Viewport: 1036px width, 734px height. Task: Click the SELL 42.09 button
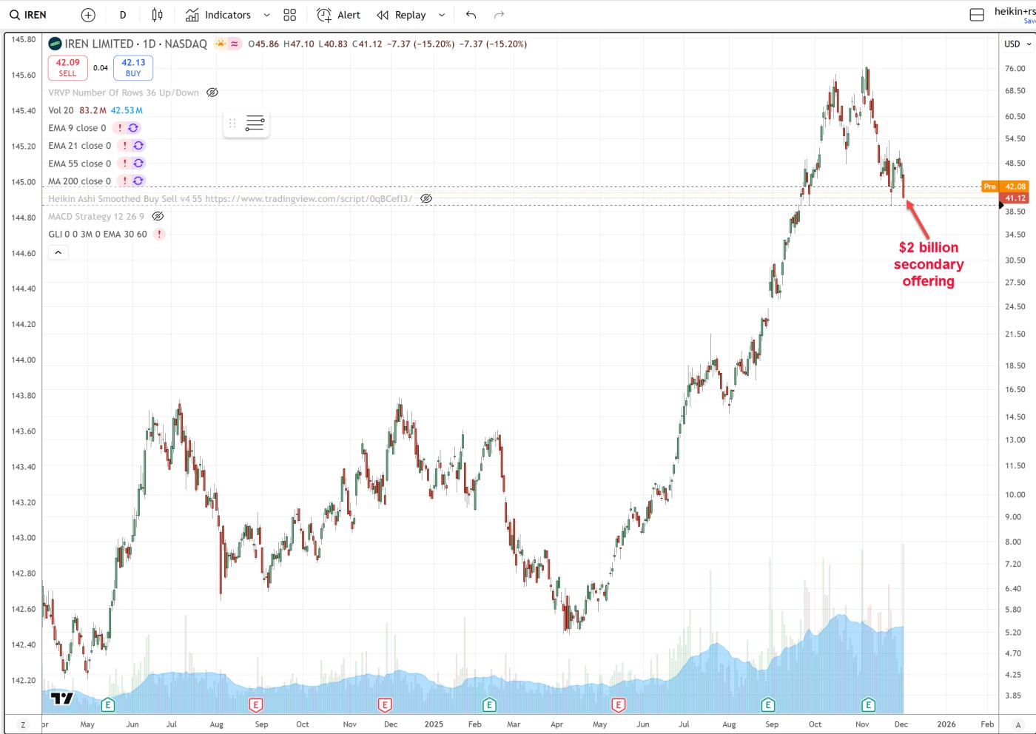[x=67, y=67]
